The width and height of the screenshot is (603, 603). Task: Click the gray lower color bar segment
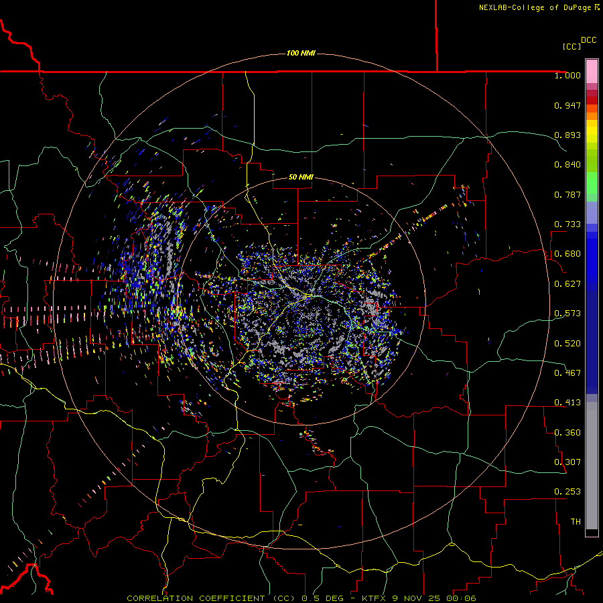click(592, 466)
